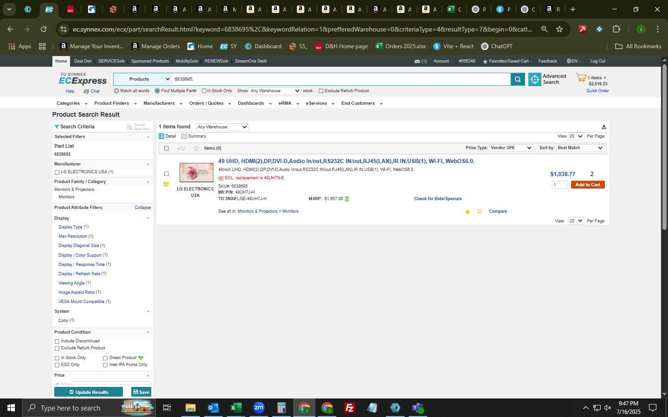668x417 pixels.
Task: Open Price Type Vendor SPA dropdown
Action: pyautogui.click(x=511, y=148)
